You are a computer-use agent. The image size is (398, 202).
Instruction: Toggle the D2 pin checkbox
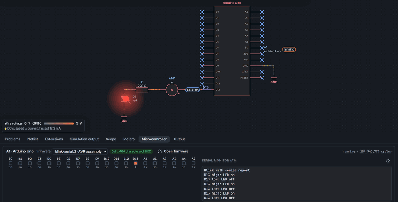pos(30,164)
